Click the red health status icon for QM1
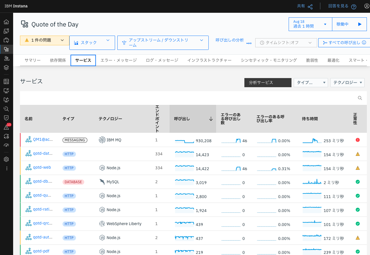Viewport: 370px width, 255px height. click(357, 140)
